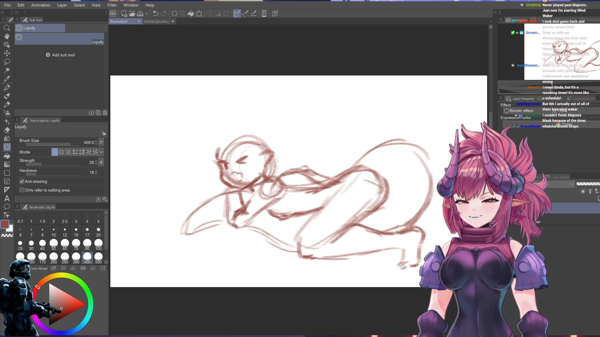Enable Only refer to editing area
Screen dimensions: 600x337
22,190
